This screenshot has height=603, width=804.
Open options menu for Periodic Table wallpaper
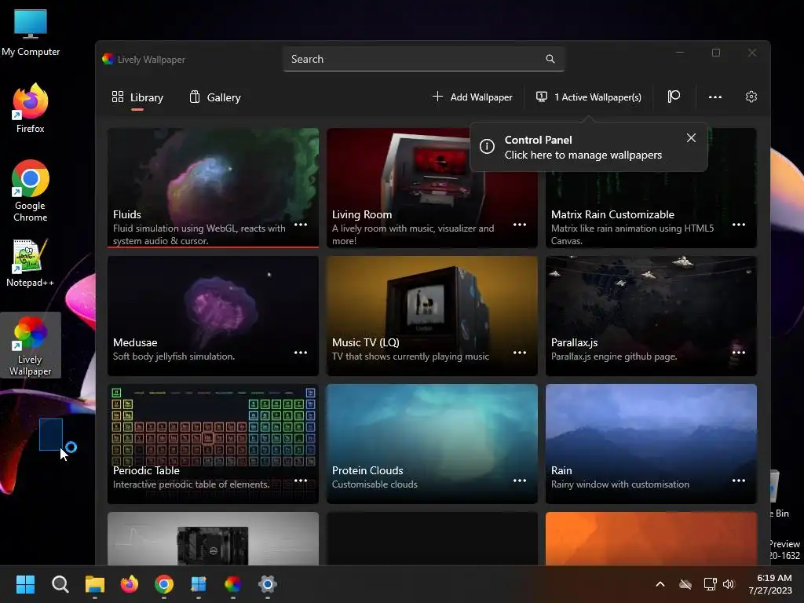301,481
